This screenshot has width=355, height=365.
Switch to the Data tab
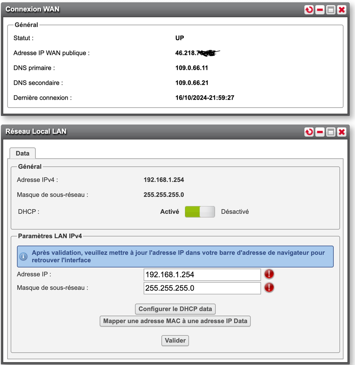click(x=23, y=153)
